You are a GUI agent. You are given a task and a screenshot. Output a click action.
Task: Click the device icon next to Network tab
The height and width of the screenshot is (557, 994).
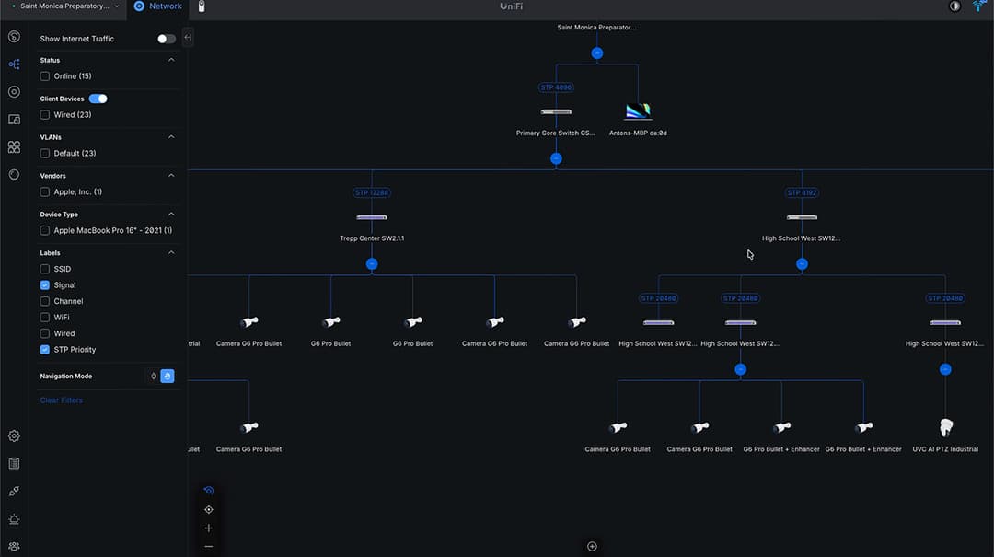tap(202, 6)
